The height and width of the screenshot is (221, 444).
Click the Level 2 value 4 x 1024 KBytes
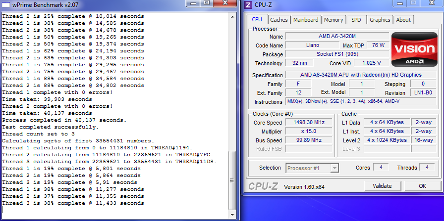pos(387,140)
